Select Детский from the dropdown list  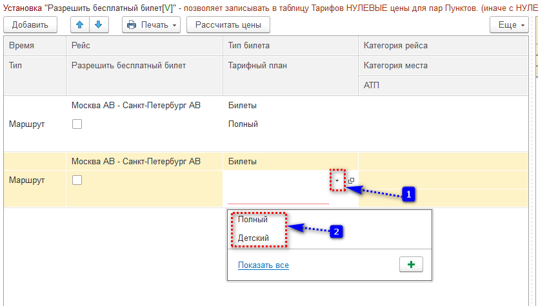[x=254, y=238]
